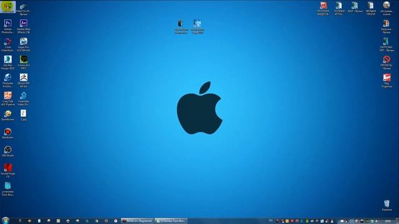399x224 pixels.
Task: Select the iClone PRO desktop shortcut
Action: click(24, 62)
